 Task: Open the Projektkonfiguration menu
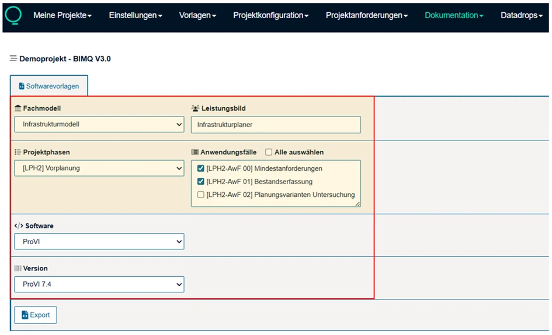[x=270, y=16]
